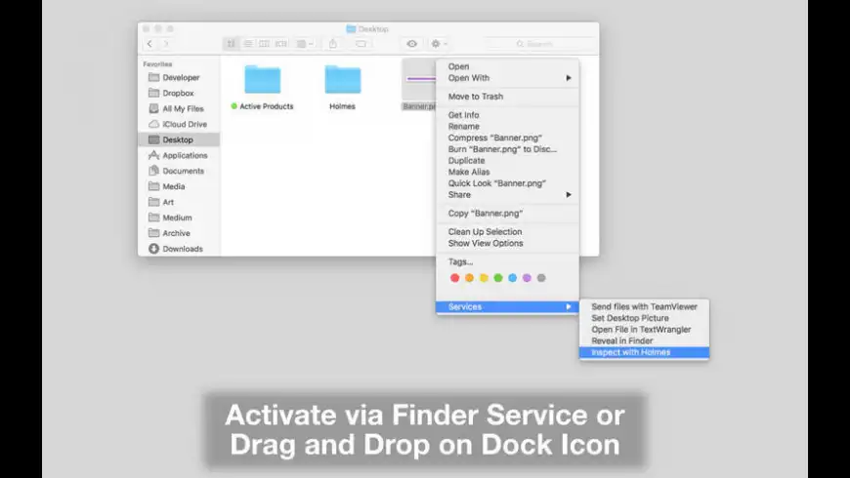Open the Tags… menu entry

[x=507, y=261]
